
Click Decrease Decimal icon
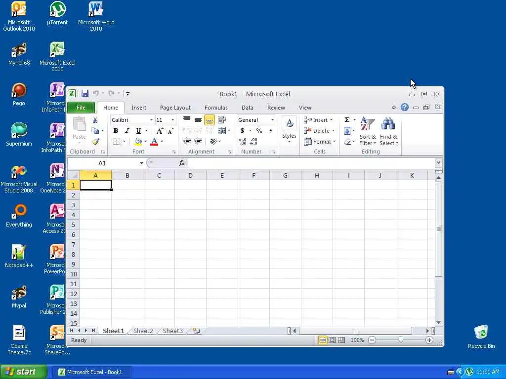pyautogui.click(x=254, y=142)
